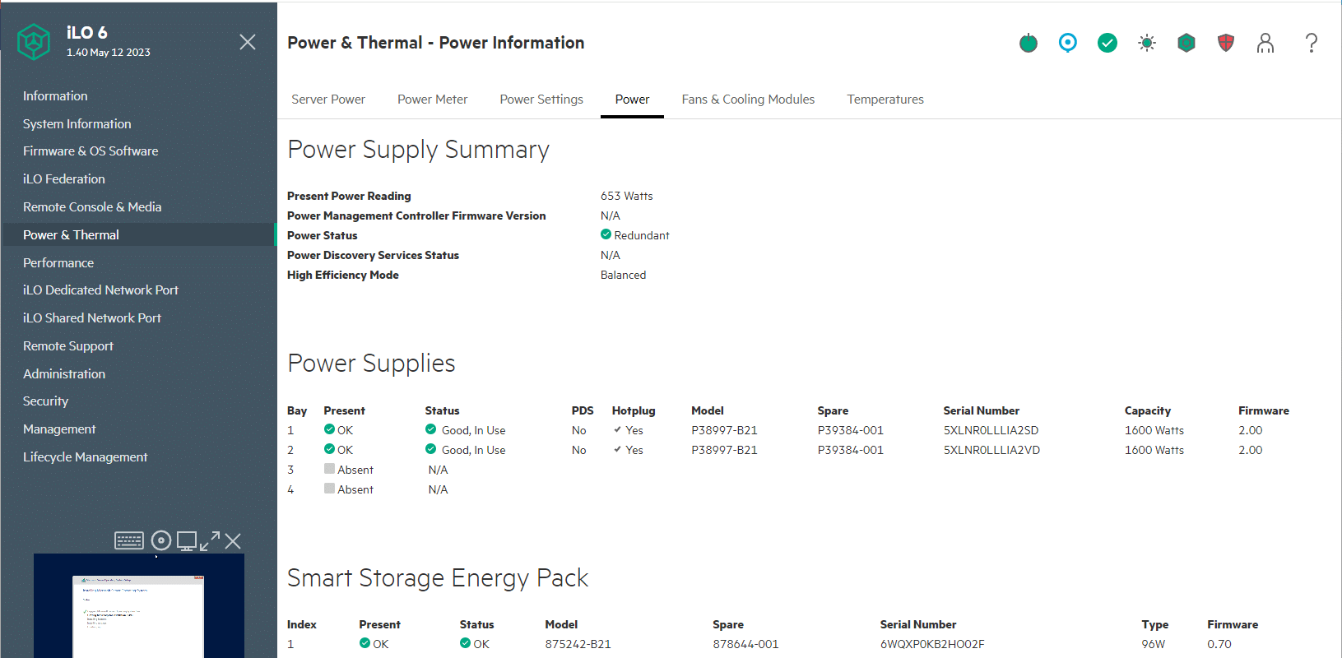Open the Performance page
1342x658 pixels.
coord(58,263)
